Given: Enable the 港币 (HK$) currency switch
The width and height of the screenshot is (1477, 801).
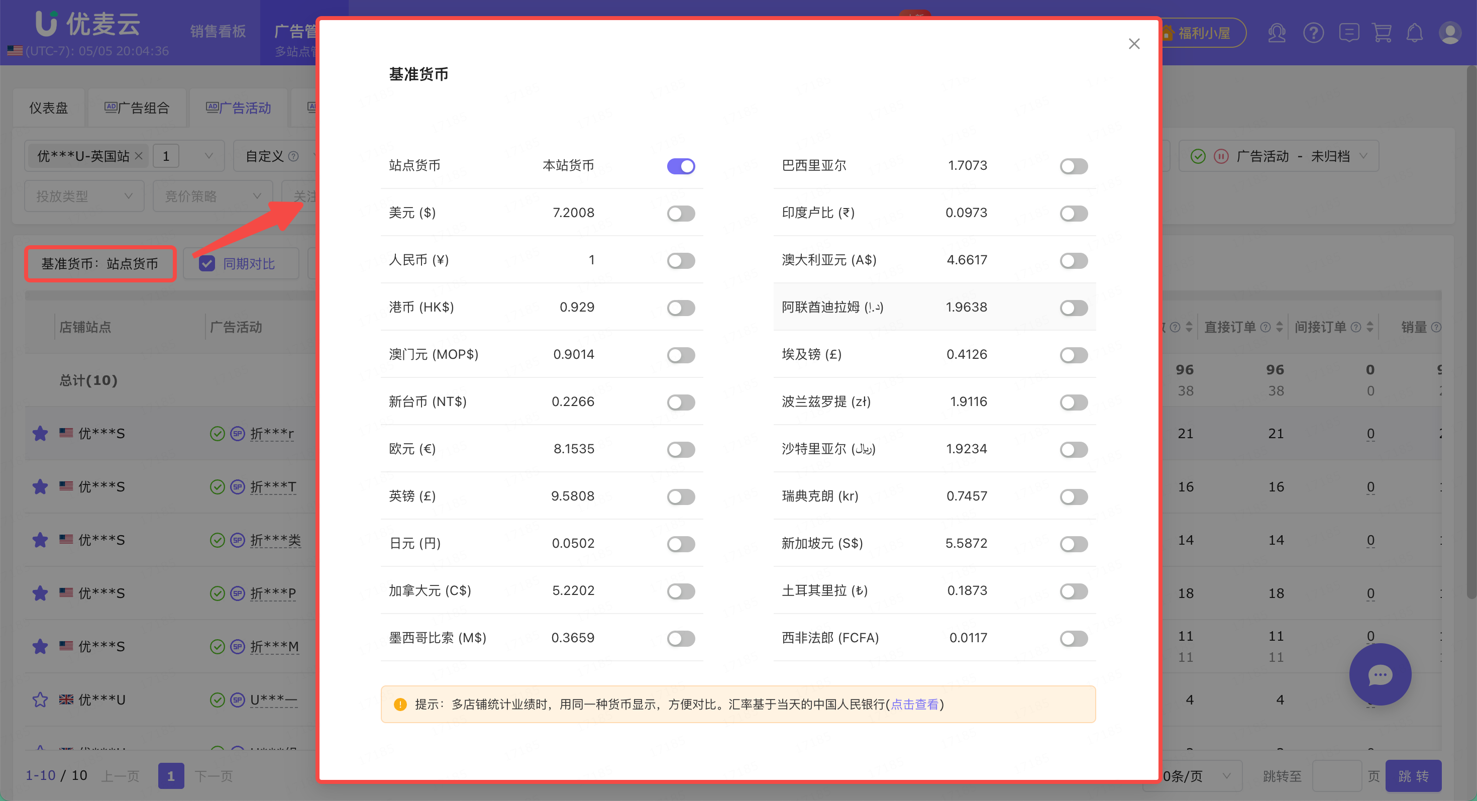Looking at the screenshot, I should pos(681,308).
